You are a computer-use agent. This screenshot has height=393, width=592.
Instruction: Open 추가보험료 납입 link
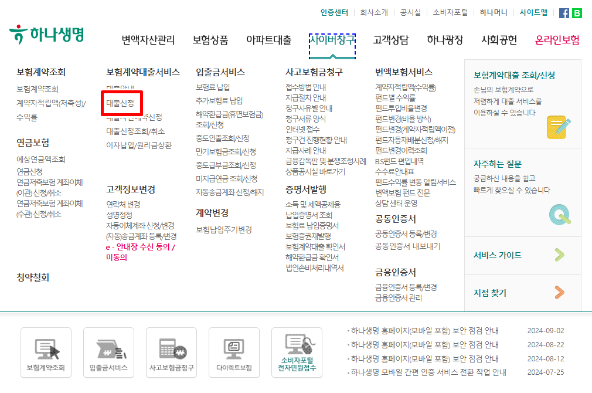tap(219, 101)
